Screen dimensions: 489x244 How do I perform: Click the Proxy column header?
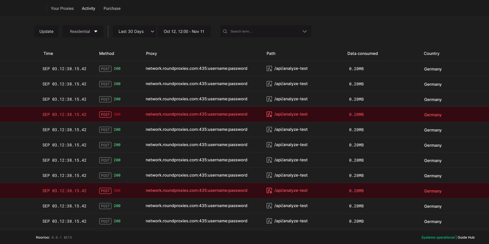coord(151,54)
